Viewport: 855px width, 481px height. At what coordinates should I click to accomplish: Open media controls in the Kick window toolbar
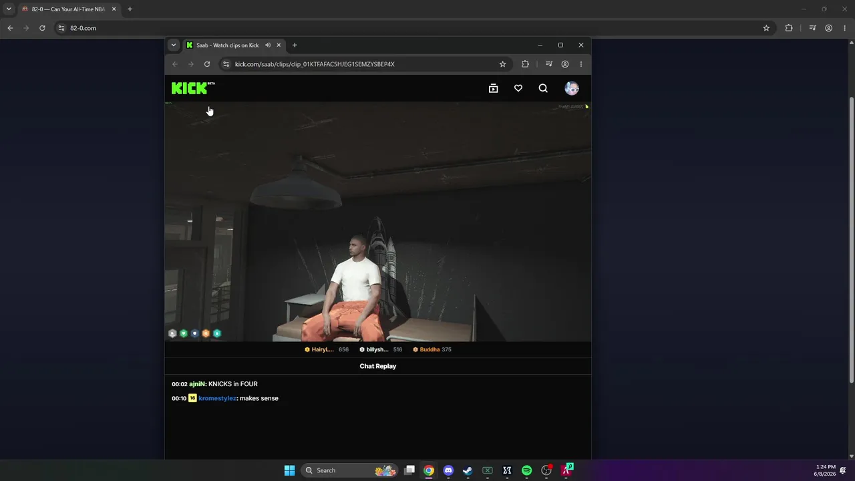point(548,64)
